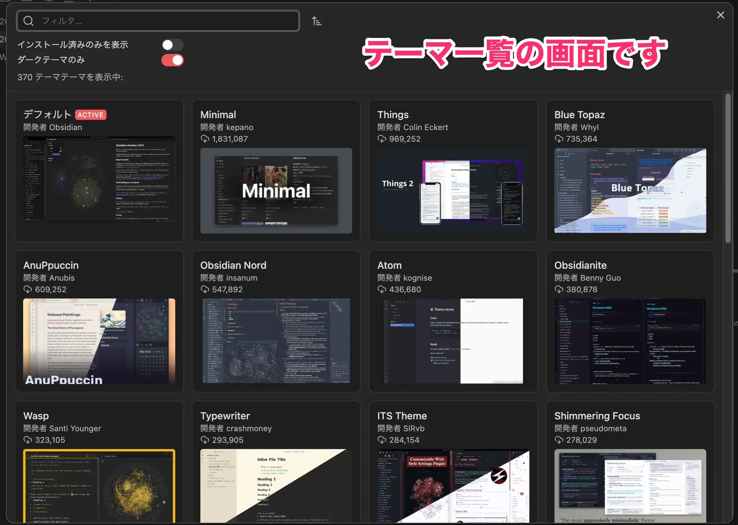Open the Atom theme preview image
The width and height of the screenshot is (738, 525).
pos(453,341)
